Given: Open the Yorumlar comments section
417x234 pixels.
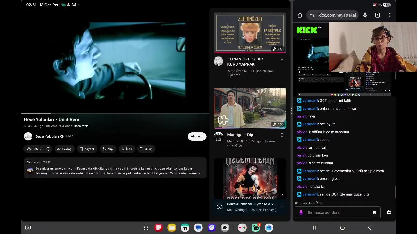Looking at the screenshot, I should click(x=115, y=168).
